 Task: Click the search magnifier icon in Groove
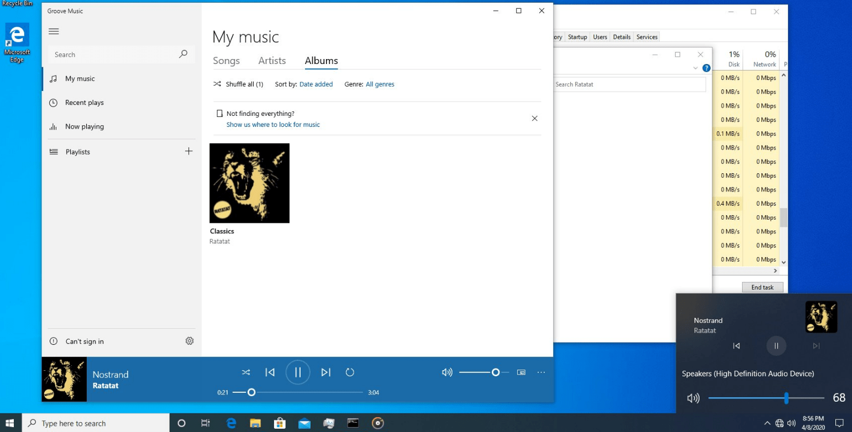point(183,54)
